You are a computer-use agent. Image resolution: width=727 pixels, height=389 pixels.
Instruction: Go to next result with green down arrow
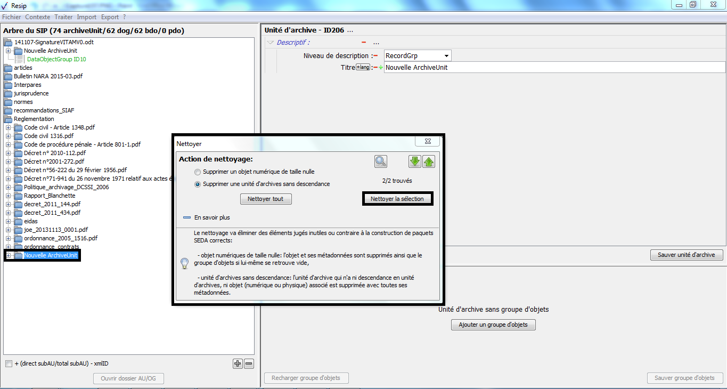coord(415,161)
